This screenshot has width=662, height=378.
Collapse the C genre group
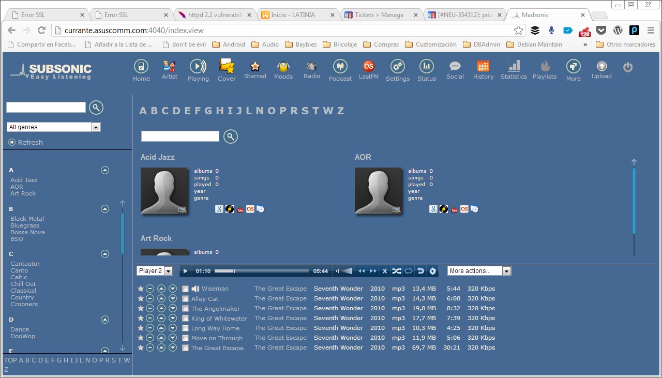105,254
